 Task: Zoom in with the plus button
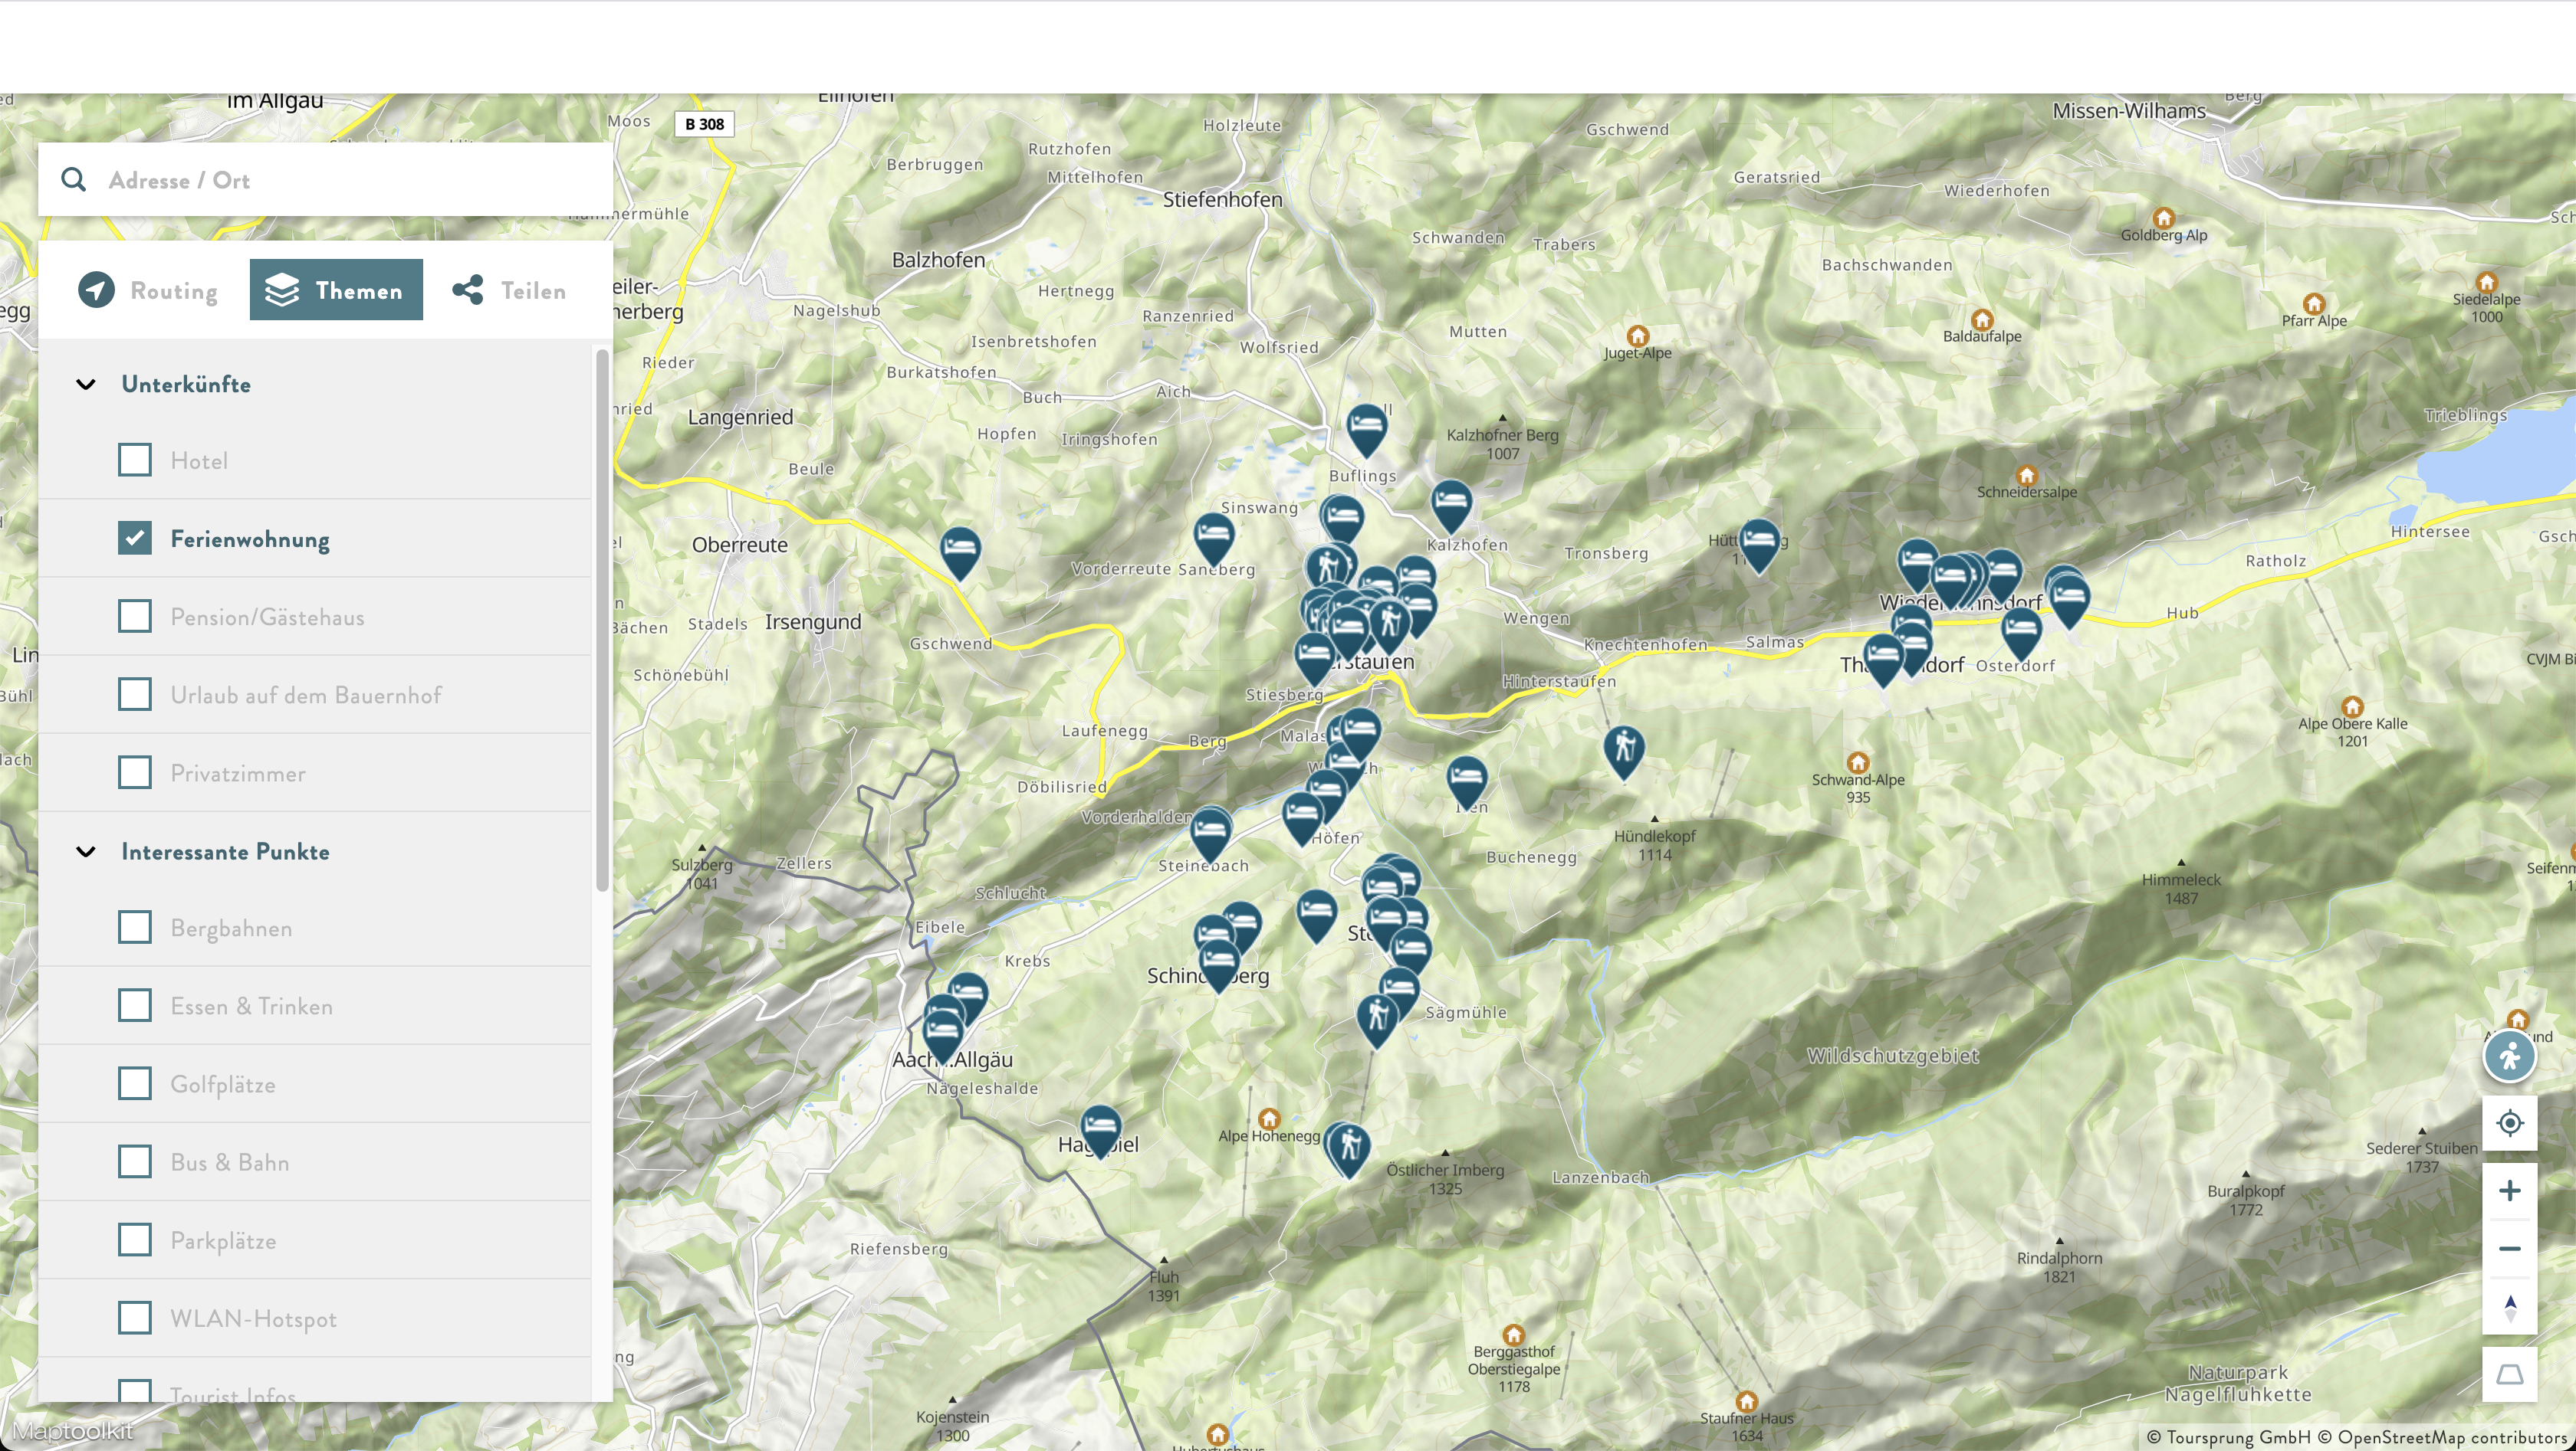(x=2509, y=1191)
